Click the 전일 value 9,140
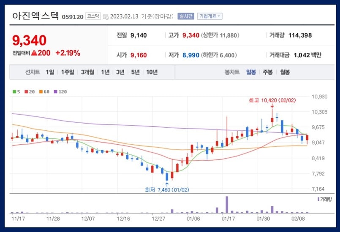The image size is (340, 232). tap(139, 35)
